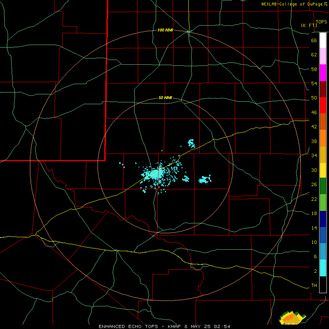This screenshot has width=329, height=329.
Task: Click the NEXLAB-College of DuPage credit text
Action: [x=292, y=4]
